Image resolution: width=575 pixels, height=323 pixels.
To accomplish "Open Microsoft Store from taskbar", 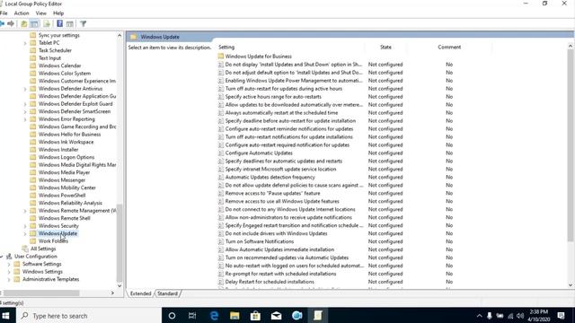I will click(255, 315).
